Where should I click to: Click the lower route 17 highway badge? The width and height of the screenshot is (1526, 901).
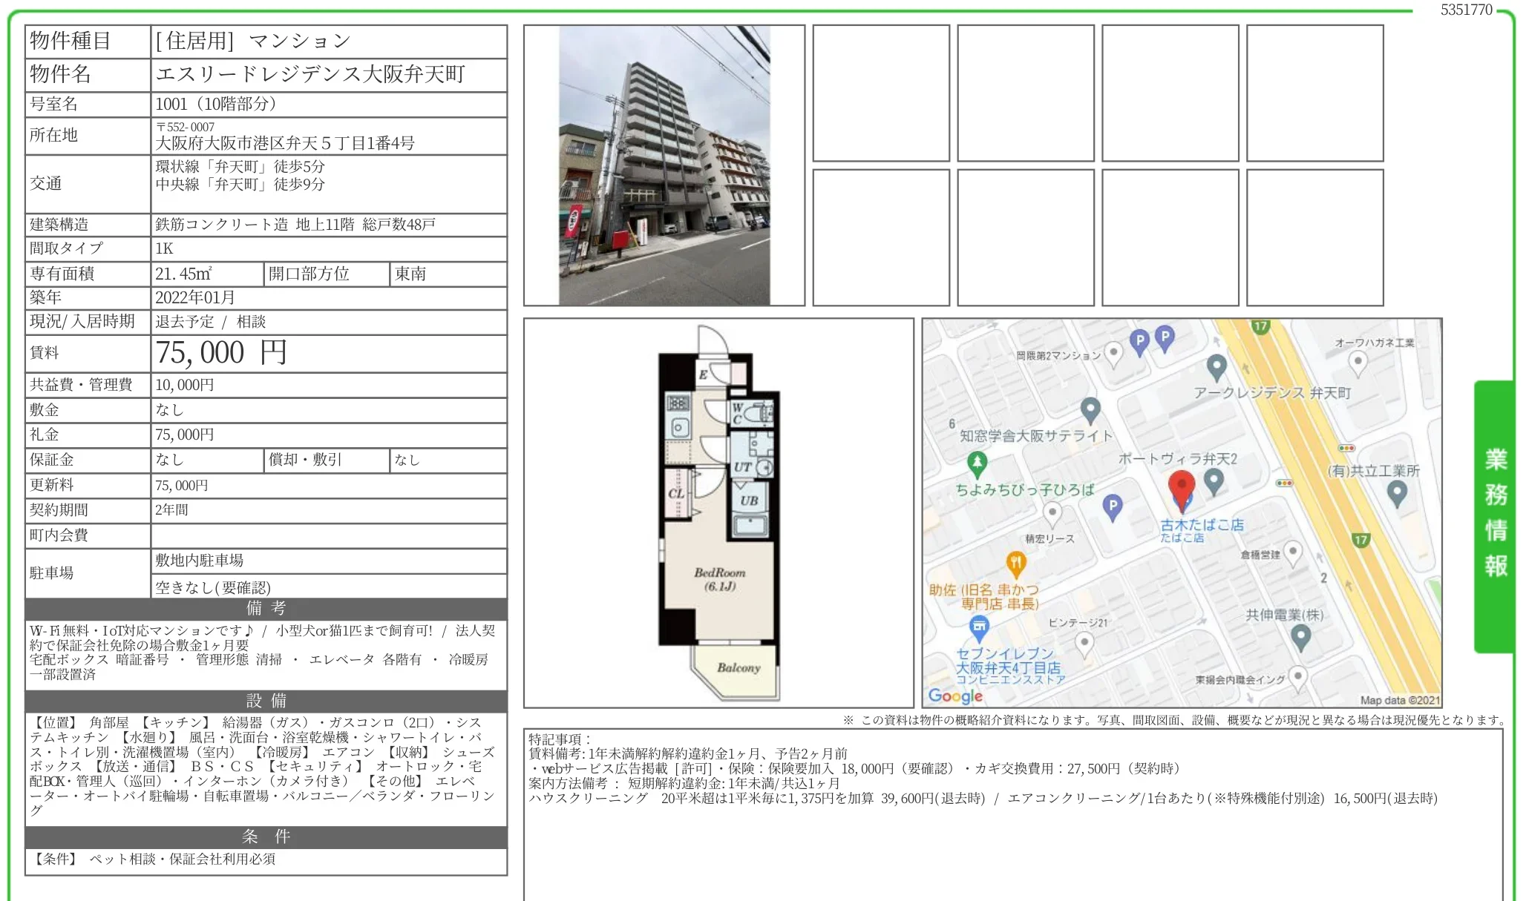click(x=1360, y=540)
